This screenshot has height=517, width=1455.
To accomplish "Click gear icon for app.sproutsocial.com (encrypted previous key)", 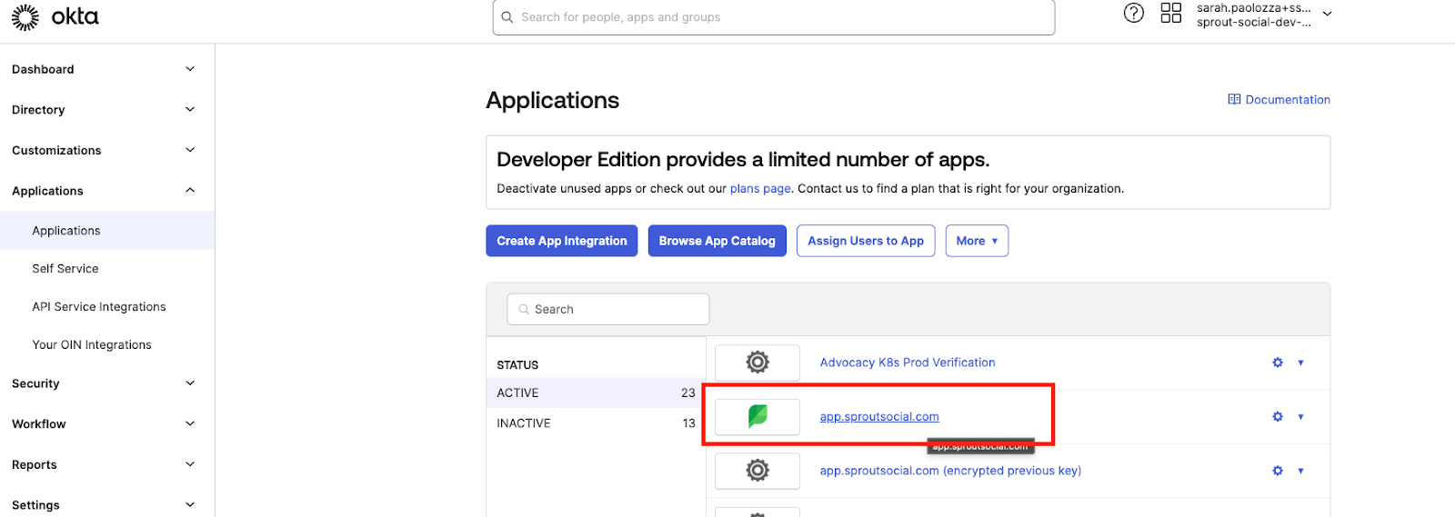I will [1278, 471].
